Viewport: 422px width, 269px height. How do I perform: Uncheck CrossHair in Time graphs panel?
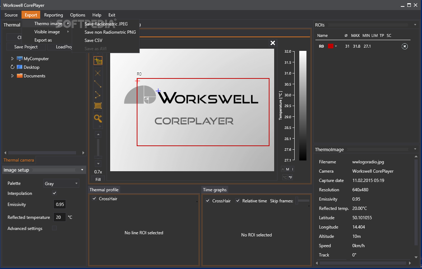pos(207,201)
